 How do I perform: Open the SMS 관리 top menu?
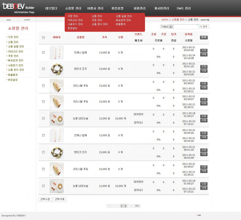[x=184, y=8]
